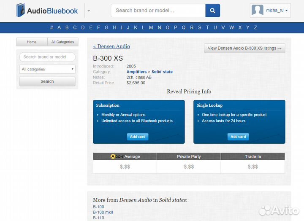Open the All Categories tab
The height and width of the screenshot is (221, 304).
point(63,42)
